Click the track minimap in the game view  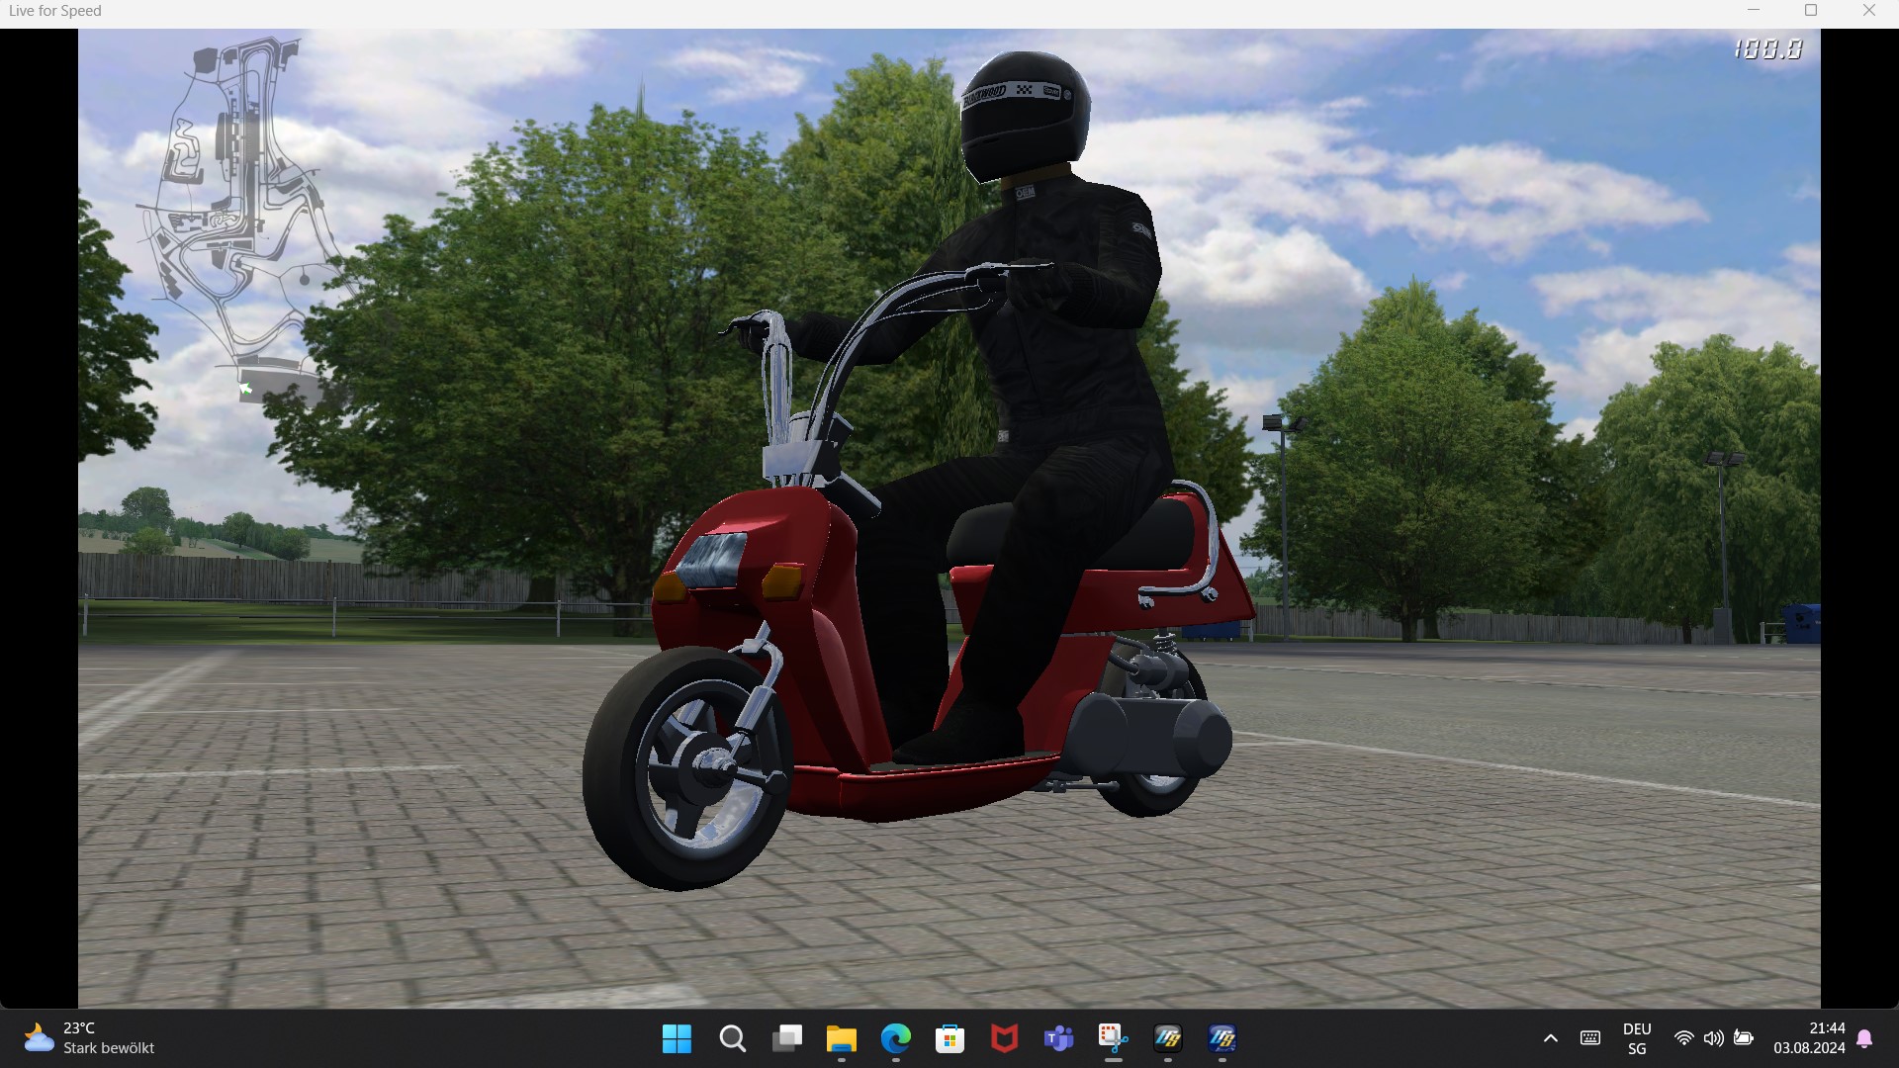tap(237, 218)
